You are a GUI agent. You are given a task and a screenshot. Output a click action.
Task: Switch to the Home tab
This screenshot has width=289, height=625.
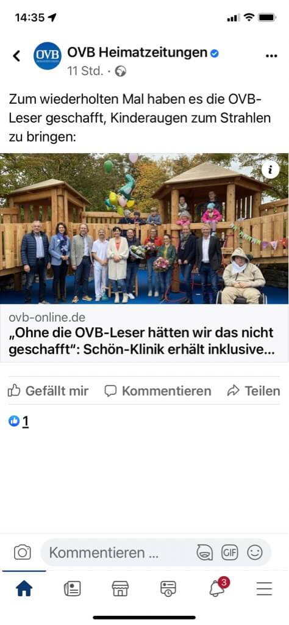tap(24, 588)
